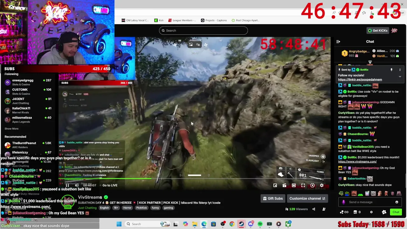Select the funny stream tag
This screenshot has height=229, width=407.
[x=155, y=208]
